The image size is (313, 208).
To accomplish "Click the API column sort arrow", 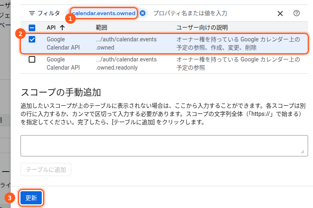I will (x=62, y=27).
